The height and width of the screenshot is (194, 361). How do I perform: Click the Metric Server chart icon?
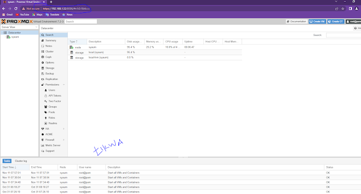[43, 145]
